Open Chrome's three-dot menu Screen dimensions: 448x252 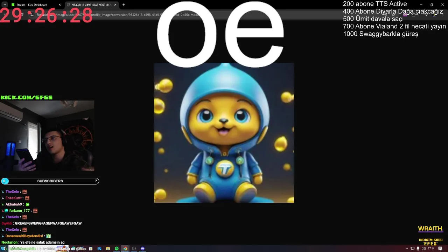(x=443, y=15)
